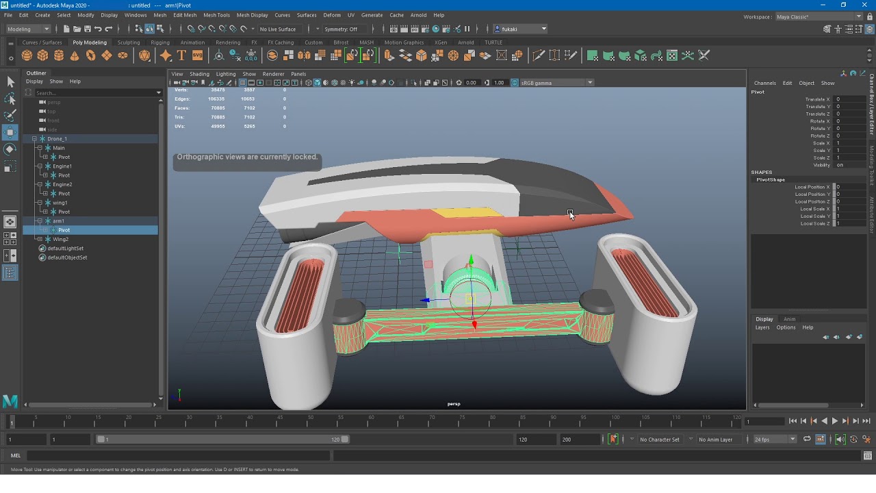Create a Polygon Cube from shelf

tap(42, 55)
